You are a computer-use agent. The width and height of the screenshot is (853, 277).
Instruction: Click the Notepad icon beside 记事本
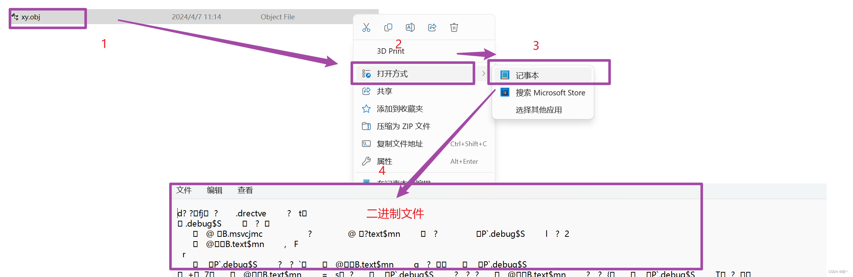(505, 75)
